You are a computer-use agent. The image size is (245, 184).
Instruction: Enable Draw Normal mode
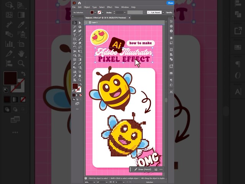(x=74, y=99)
